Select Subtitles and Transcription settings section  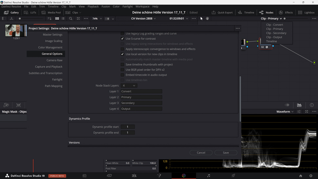click(46, 73)
